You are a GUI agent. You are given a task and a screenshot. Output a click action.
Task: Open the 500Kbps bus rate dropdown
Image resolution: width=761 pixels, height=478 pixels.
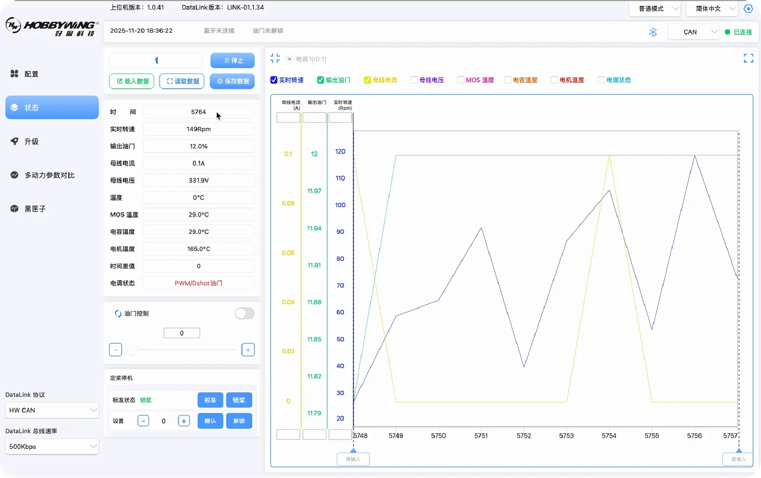(x=52, y=447)
